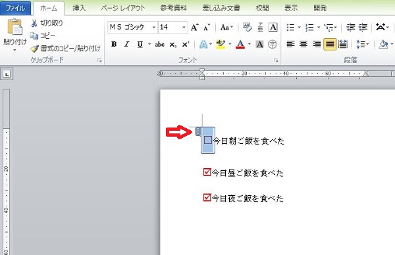Open the font color dropdown arrow
The height and width of the screenshot is (255, 395).
pyautogui.click(x=250, y=45)
